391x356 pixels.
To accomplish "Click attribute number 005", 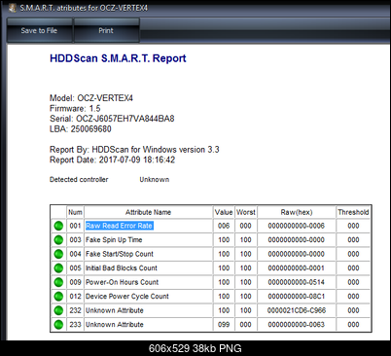I will point(75,268).
